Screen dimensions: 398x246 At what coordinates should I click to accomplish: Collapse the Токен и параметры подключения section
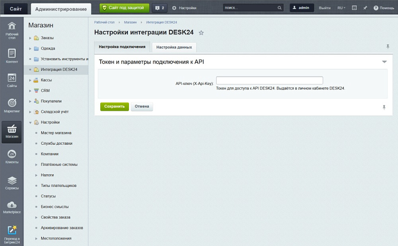click(384, 62)
